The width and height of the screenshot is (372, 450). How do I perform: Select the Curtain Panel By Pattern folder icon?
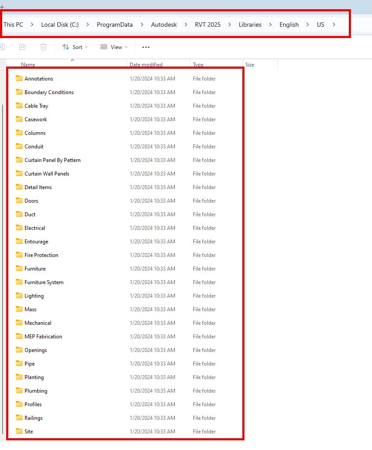click(19, 160)
